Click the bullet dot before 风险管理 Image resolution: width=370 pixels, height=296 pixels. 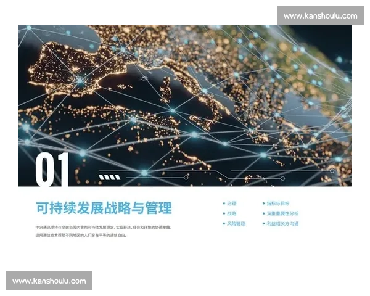(x=224, y=223)
